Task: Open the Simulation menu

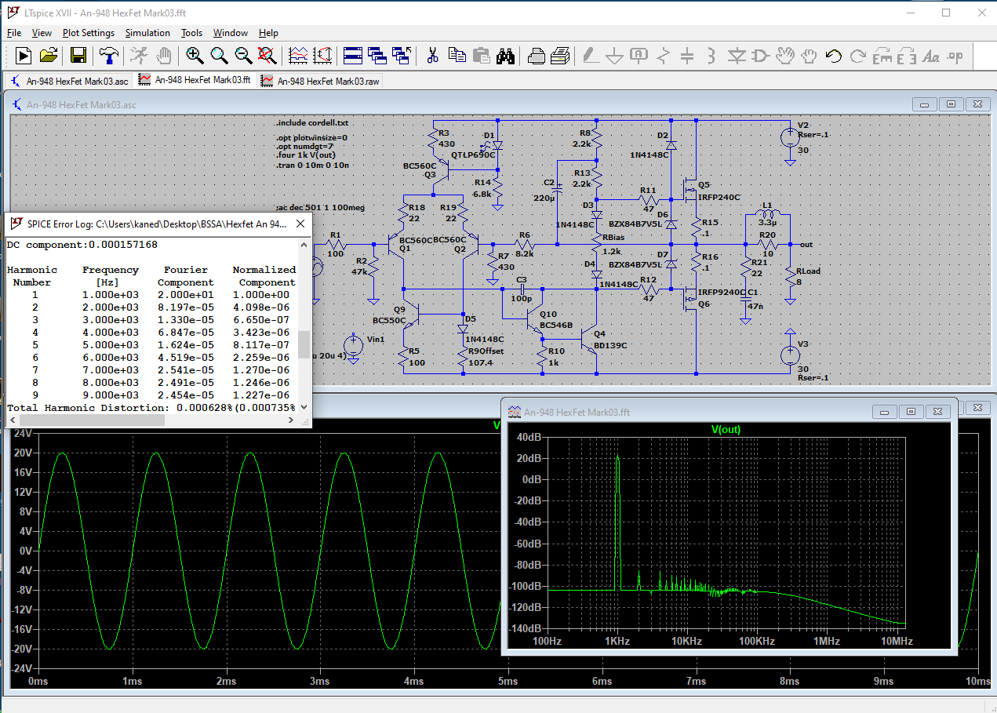Action: (147, 33)
